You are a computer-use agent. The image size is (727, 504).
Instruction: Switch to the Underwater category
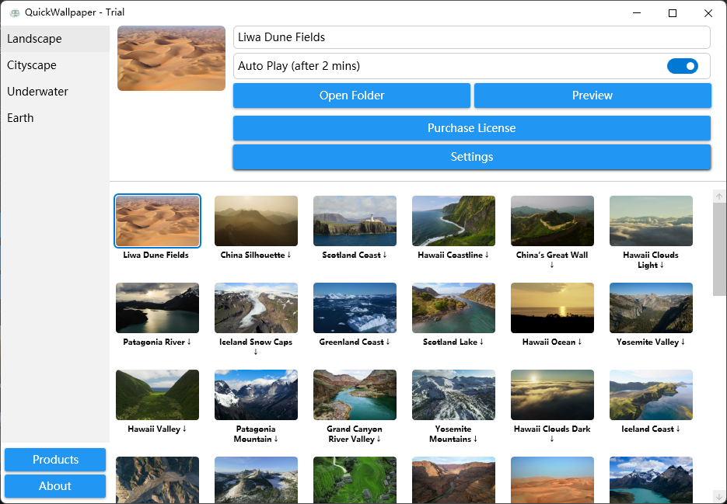pyautogui.click(x=54, y=92)
